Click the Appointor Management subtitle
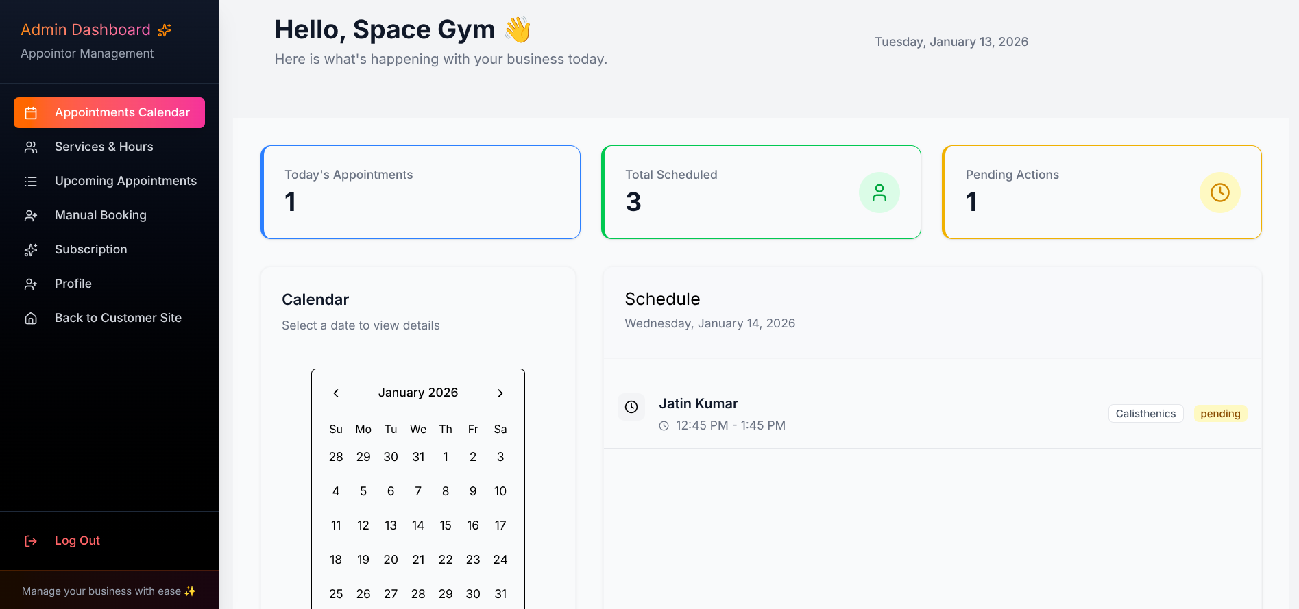1299x609 pixels. pyautogui.click(x=87, y=53)
